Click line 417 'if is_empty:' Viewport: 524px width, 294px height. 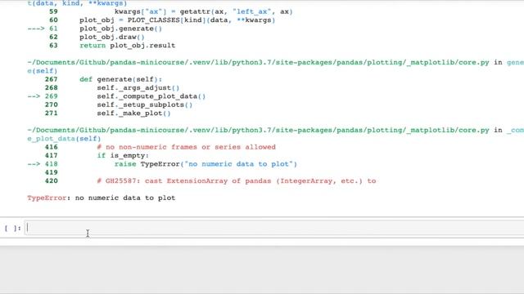(x=123, y=156)
